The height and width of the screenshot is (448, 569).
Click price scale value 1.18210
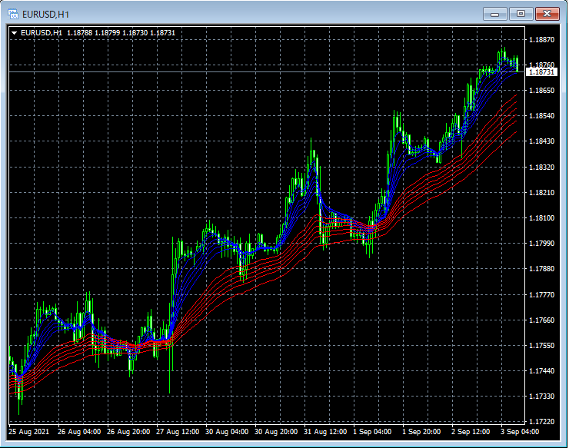click(542, 192)
